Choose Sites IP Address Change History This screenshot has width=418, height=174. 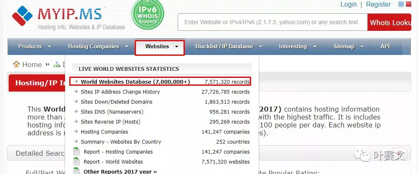[x=120, y=92]
